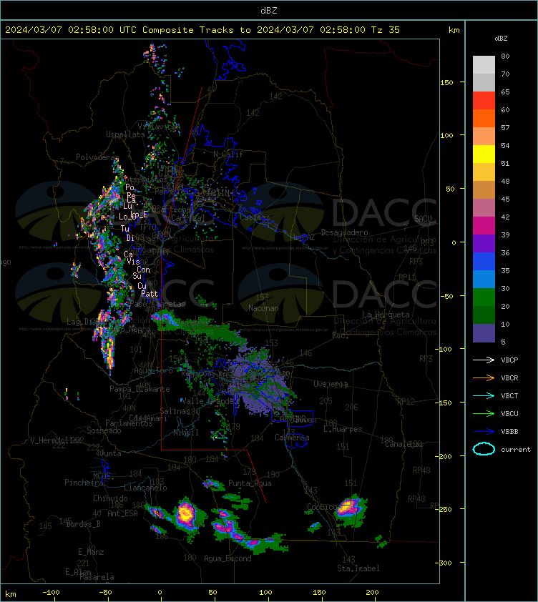Click the N_Calif place label
The width and height of the screenshot is (538, 602).
click(228, 154)
